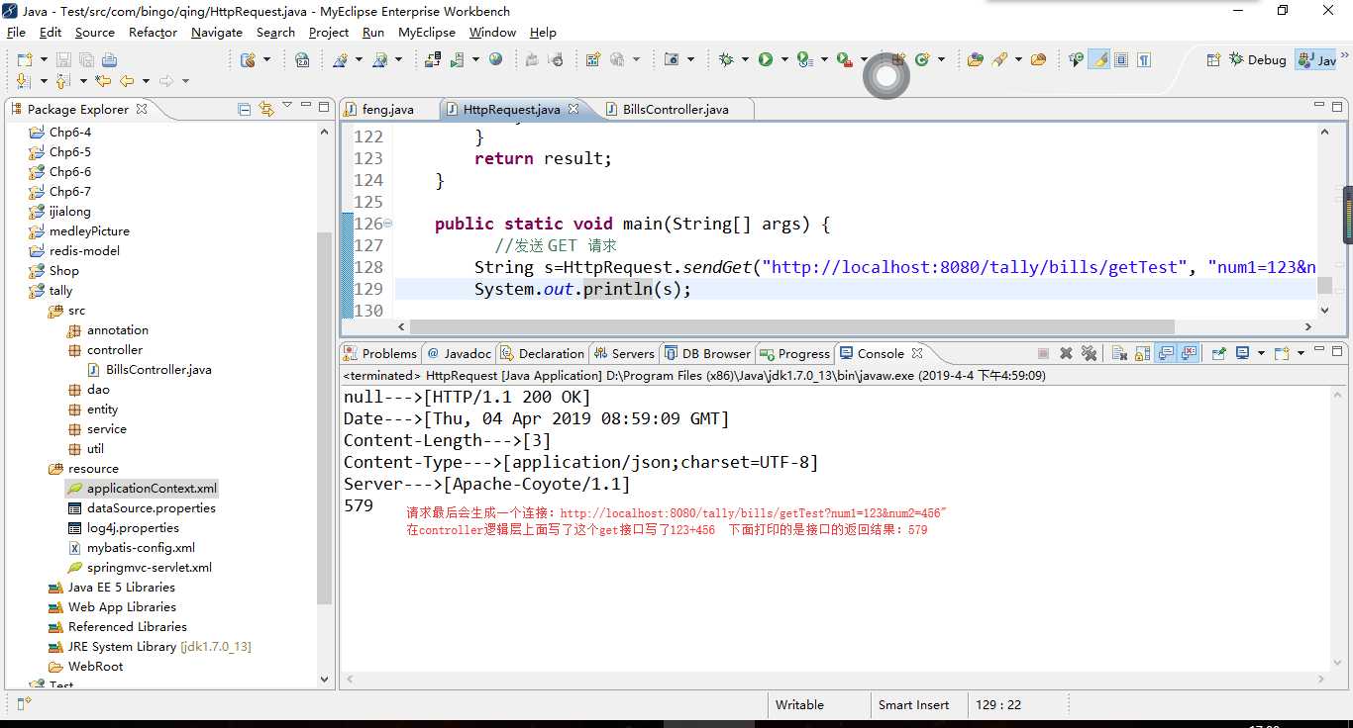This screenshot has width=1353, height=728.
Task: Open dropdown beside Back navigation arrow
Action: [x=146, y=81]
